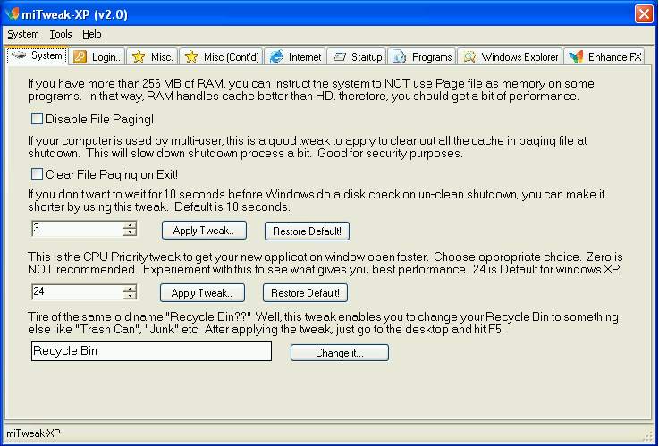Image resolution: width=659 pixels, height=446 pixels.
Task: Click the Windows Explorer tab magnifier icon
Action: (469, 56)
